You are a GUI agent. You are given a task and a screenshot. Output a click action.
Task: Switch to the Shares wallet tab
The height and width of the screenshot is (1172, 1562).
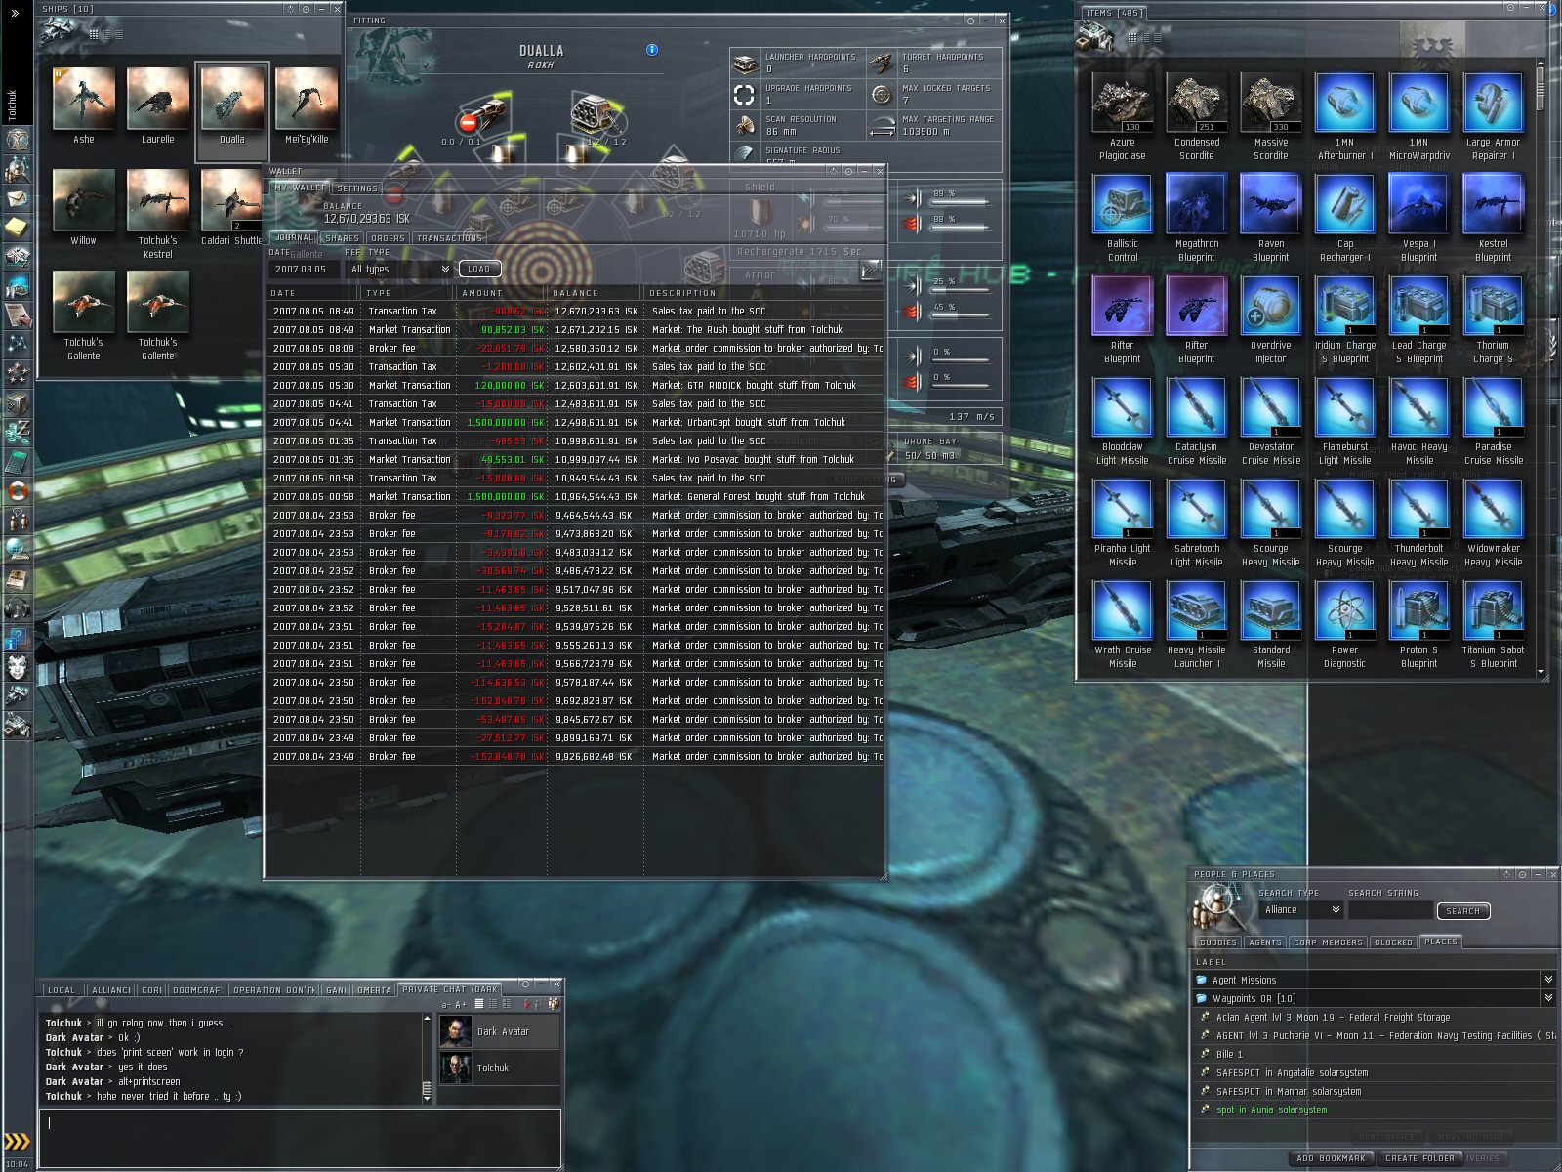[x=342, y=237]
